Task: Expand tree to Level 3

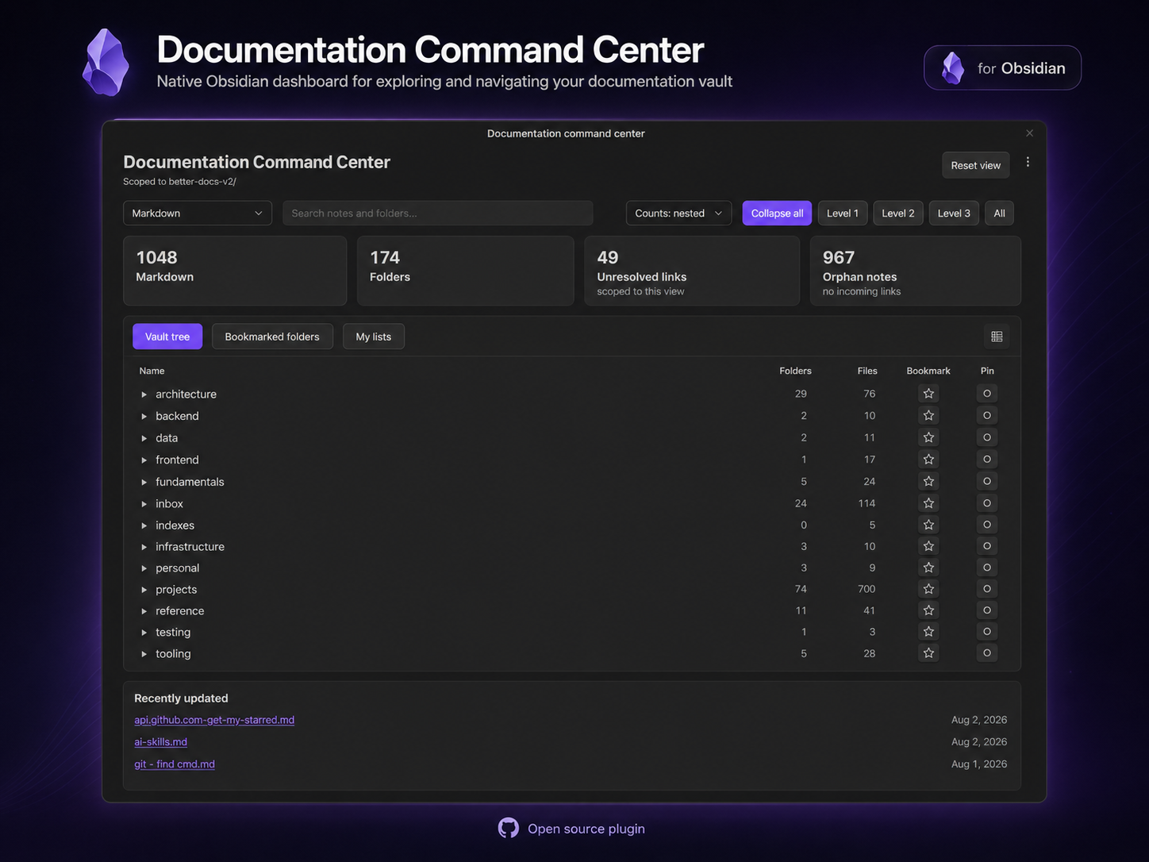Action: (x=954, y=213)
